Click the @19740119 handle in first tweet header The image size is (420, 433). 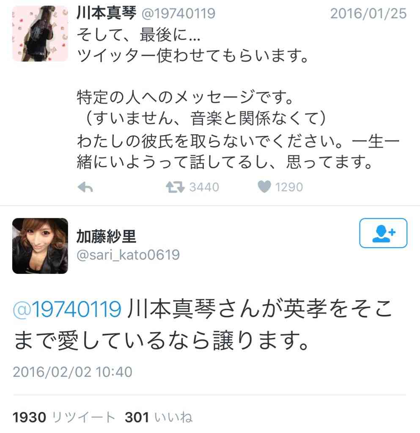[178, 14]
